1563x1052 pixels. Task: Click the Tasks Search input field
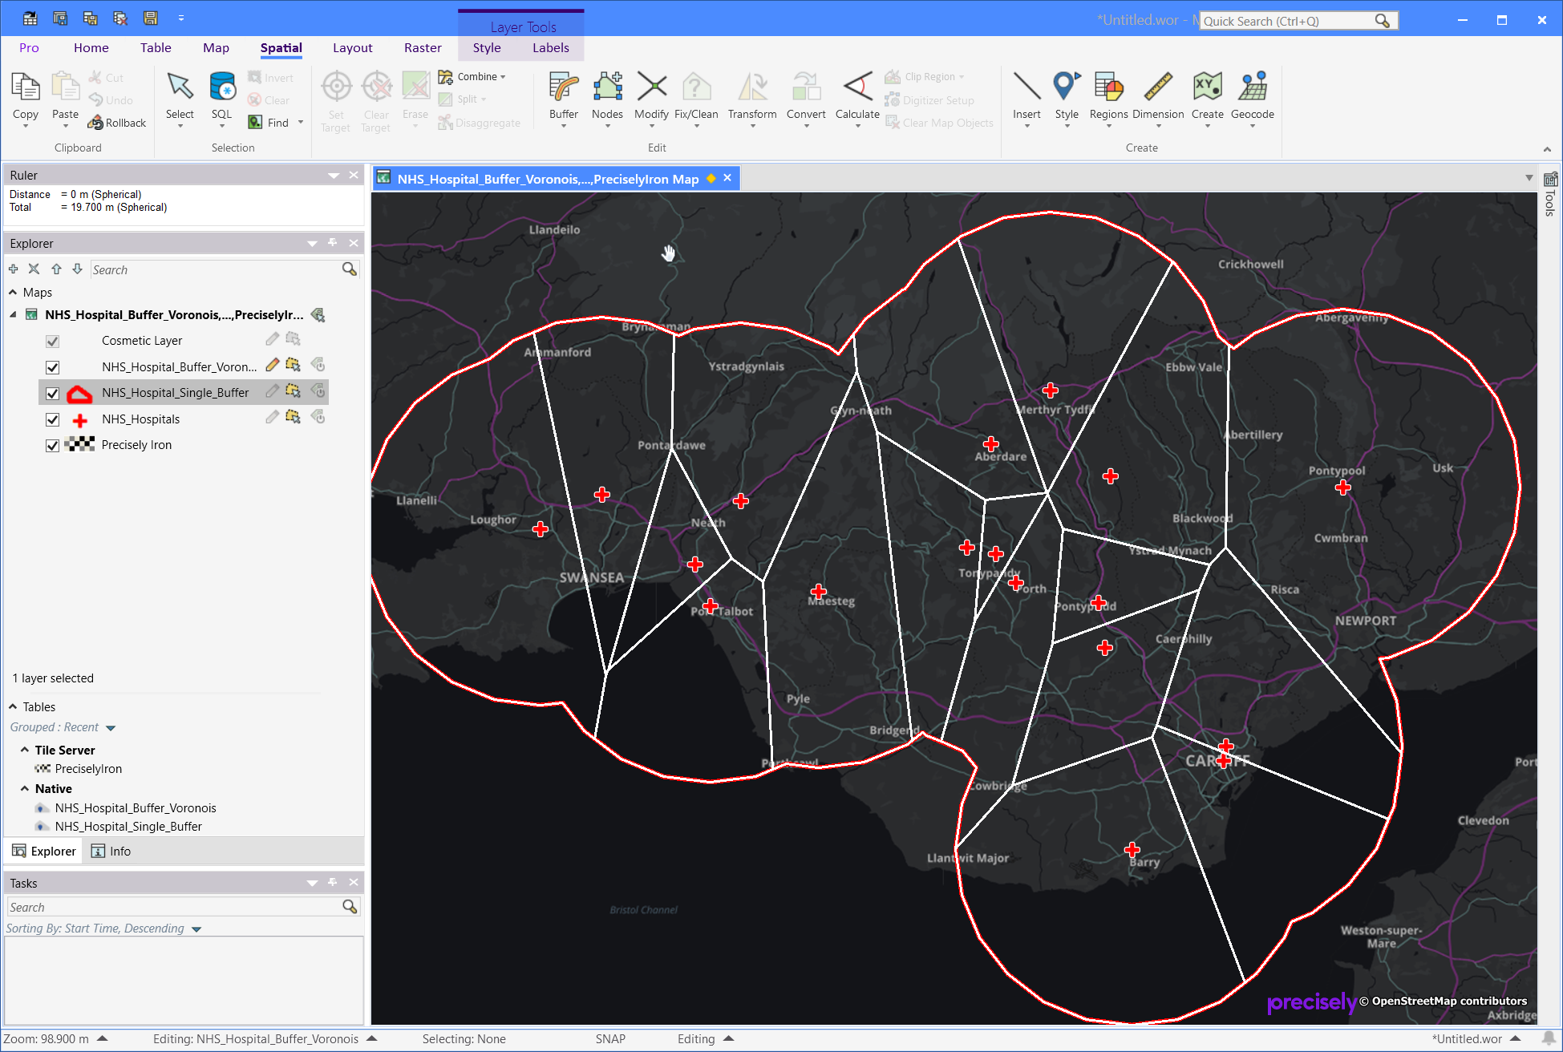[173, 907]
